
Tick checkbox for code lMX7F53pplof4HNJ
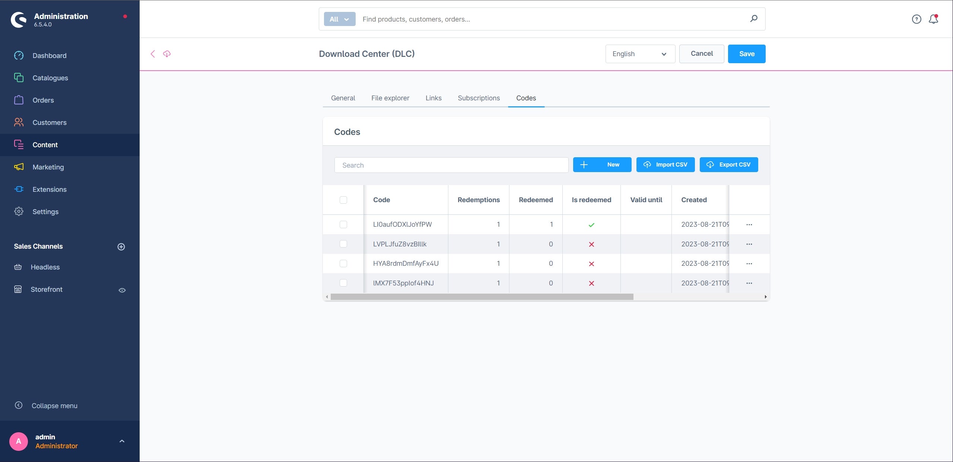(343, 283)
